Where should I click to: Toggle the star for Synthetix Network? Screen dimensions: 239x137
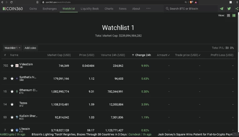(x=12, y=79)
